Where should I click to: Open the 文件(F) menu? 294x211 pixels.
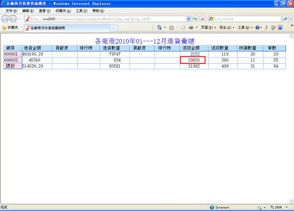pyautogui.click(x=11, y=10)
